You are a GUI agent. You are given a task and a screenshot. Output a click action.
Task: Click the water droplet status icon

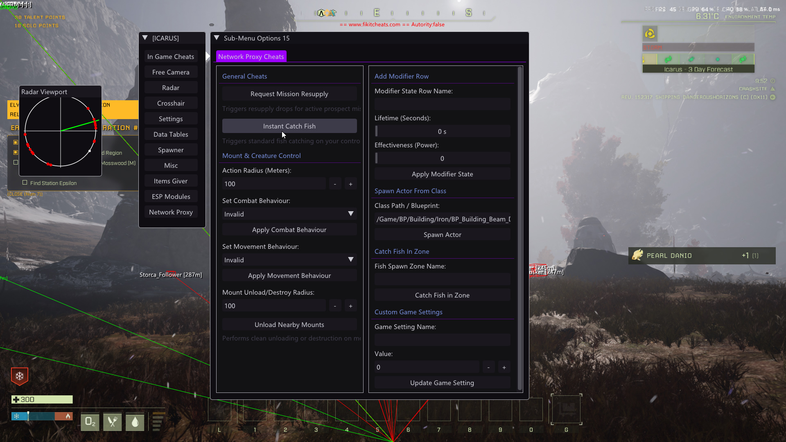coord(135,422)
